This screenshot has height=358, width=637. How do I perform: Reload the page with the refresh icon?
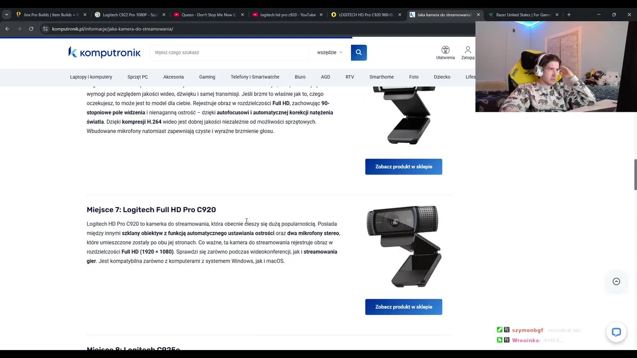coord(31,29)
